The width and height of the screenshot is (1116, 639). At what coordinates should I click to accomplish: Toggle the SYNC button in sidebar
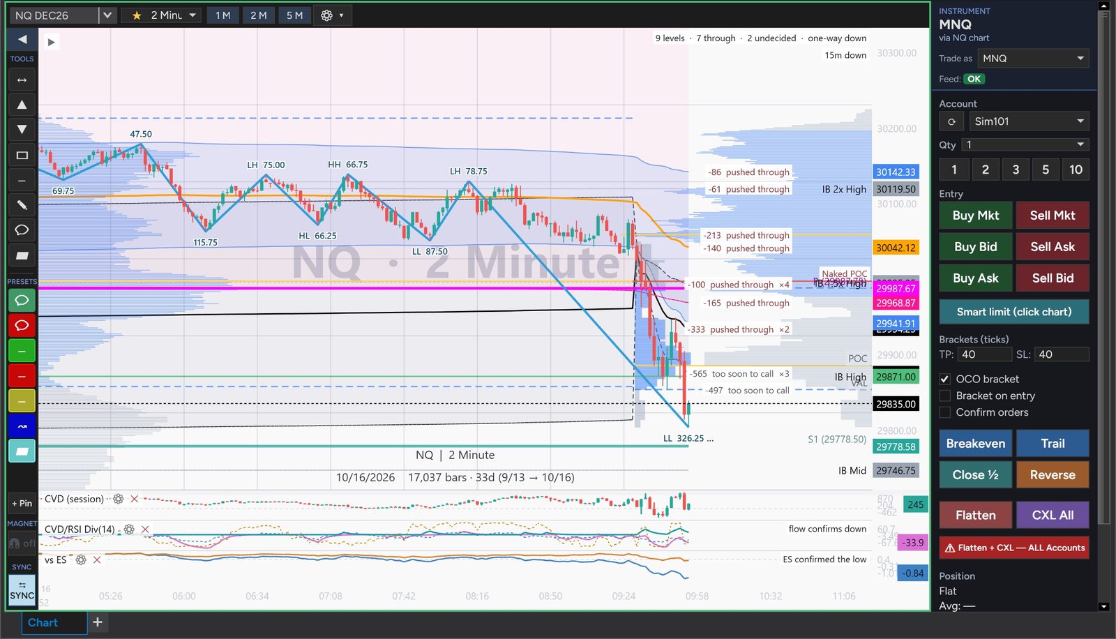(x=22, y=590)
